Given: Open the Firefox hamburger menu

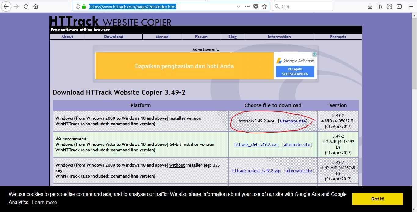Looking at the screenshot, I should pos(411,6).
